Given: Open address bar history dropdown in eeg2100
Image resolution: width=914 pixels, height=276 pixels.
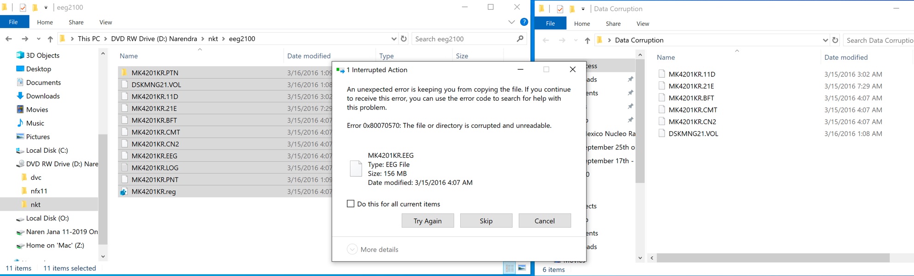Looking at the screenshot, I should tap(394, 39).
